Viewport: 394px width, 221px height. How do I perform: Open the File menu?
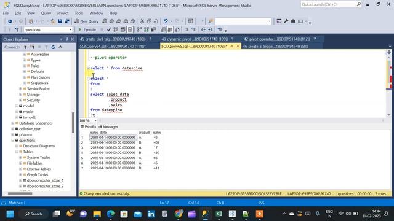(x=6, y=13)
